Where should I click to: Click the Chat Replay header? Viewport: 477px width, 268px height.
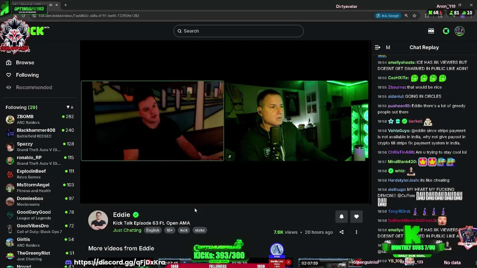[x=424, y=47]
